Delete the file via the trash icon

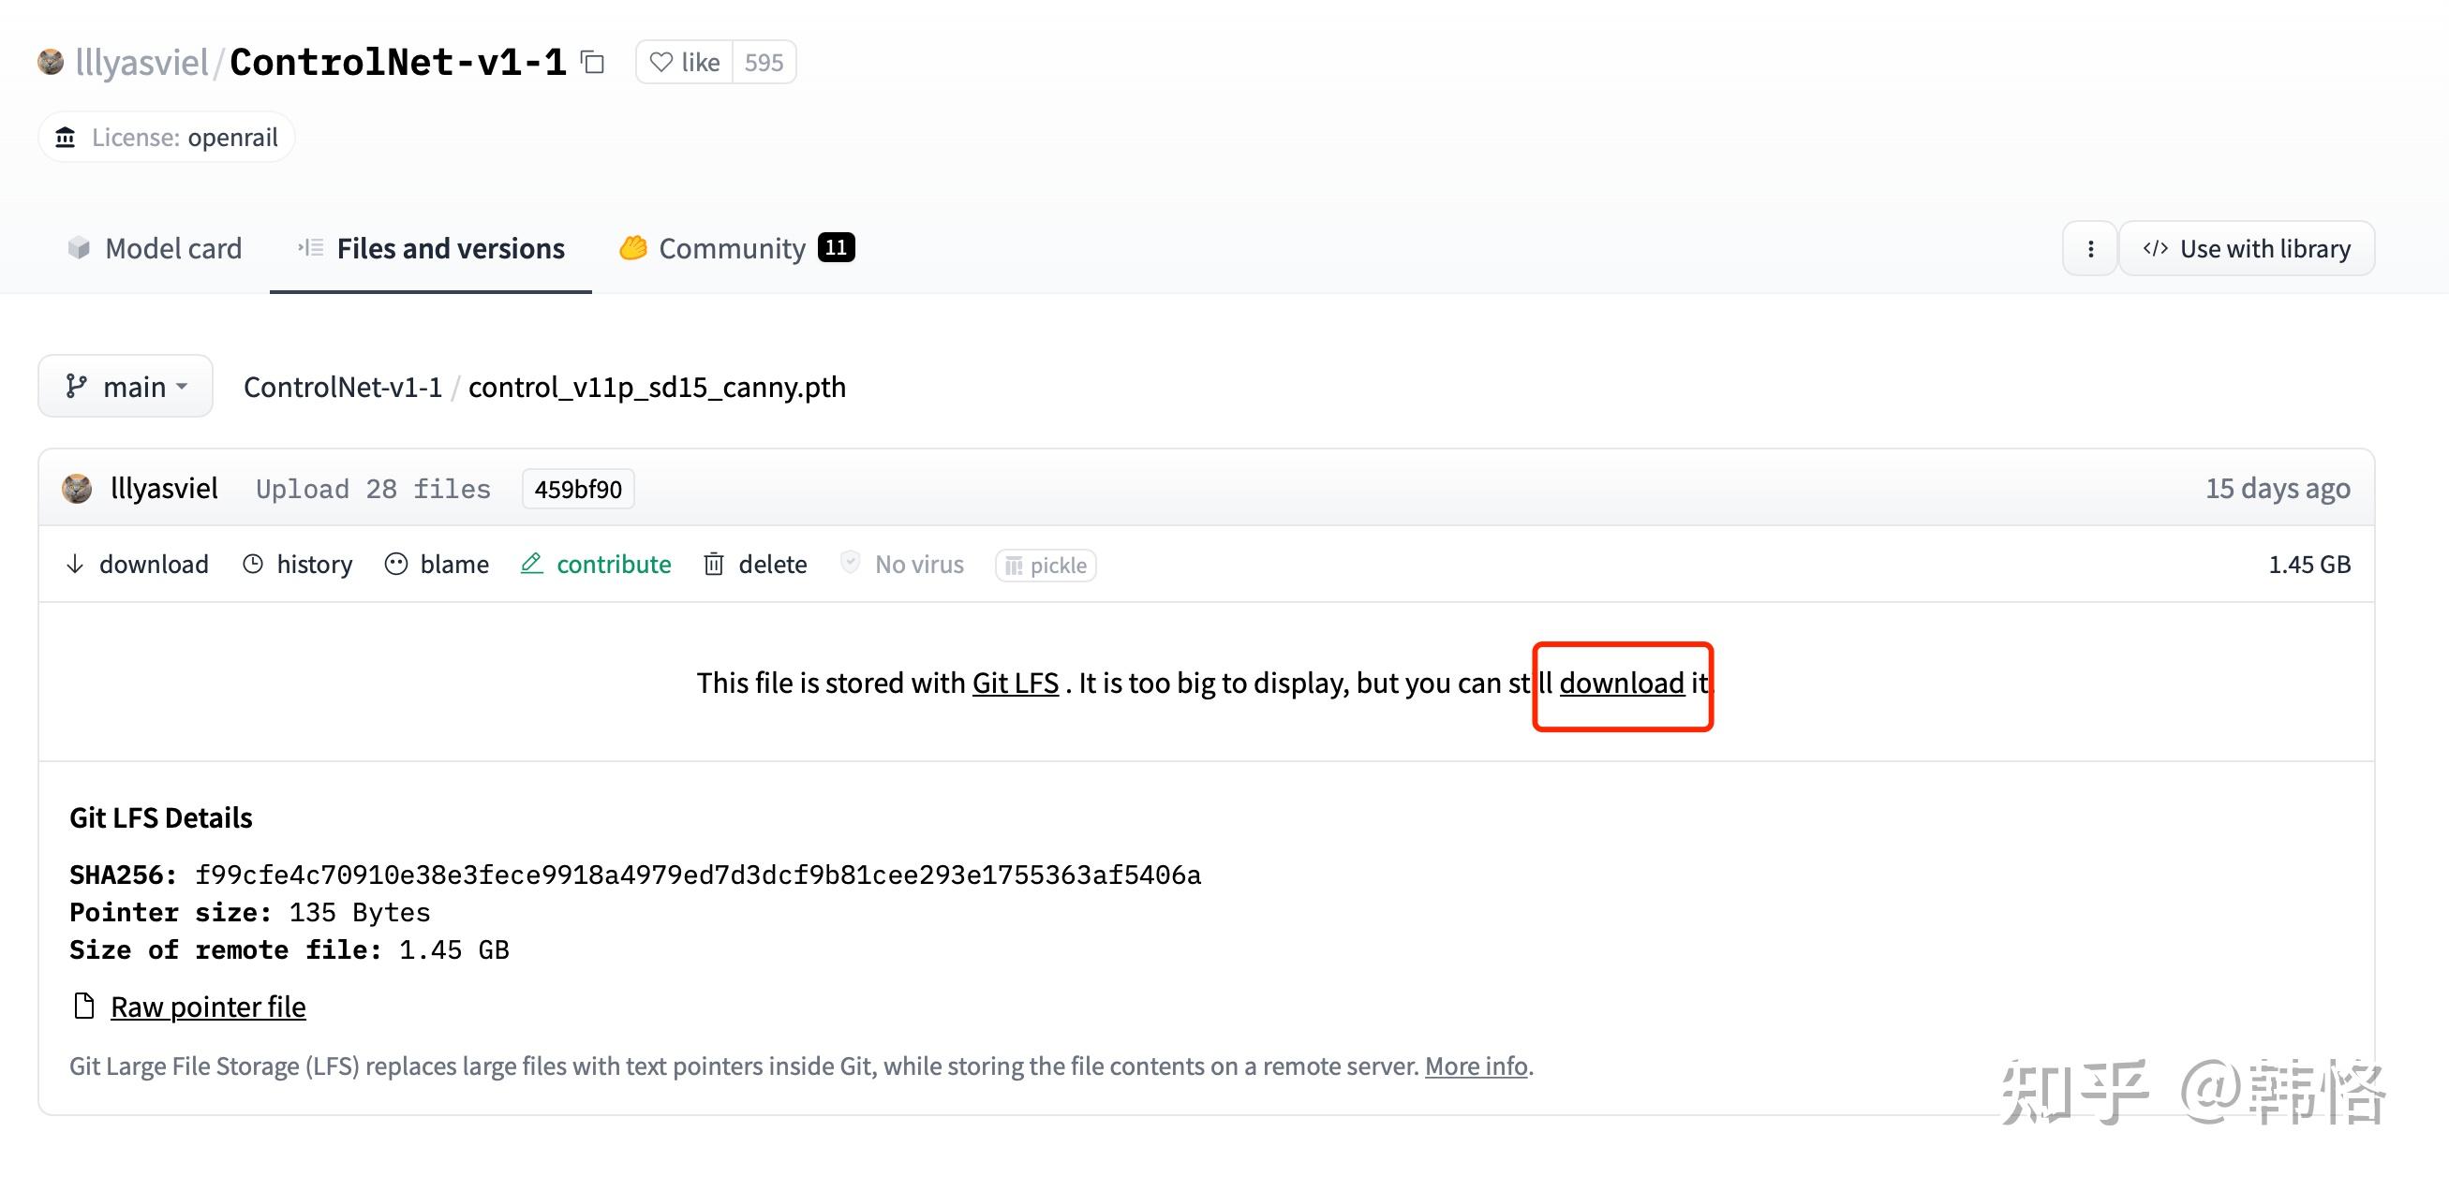[714, 565]
